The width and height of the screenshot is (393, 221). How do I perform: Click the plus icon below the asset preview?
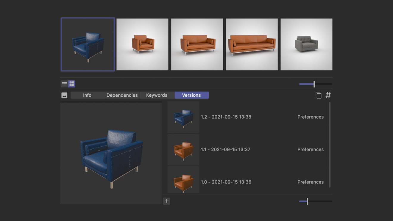[166, 201]
